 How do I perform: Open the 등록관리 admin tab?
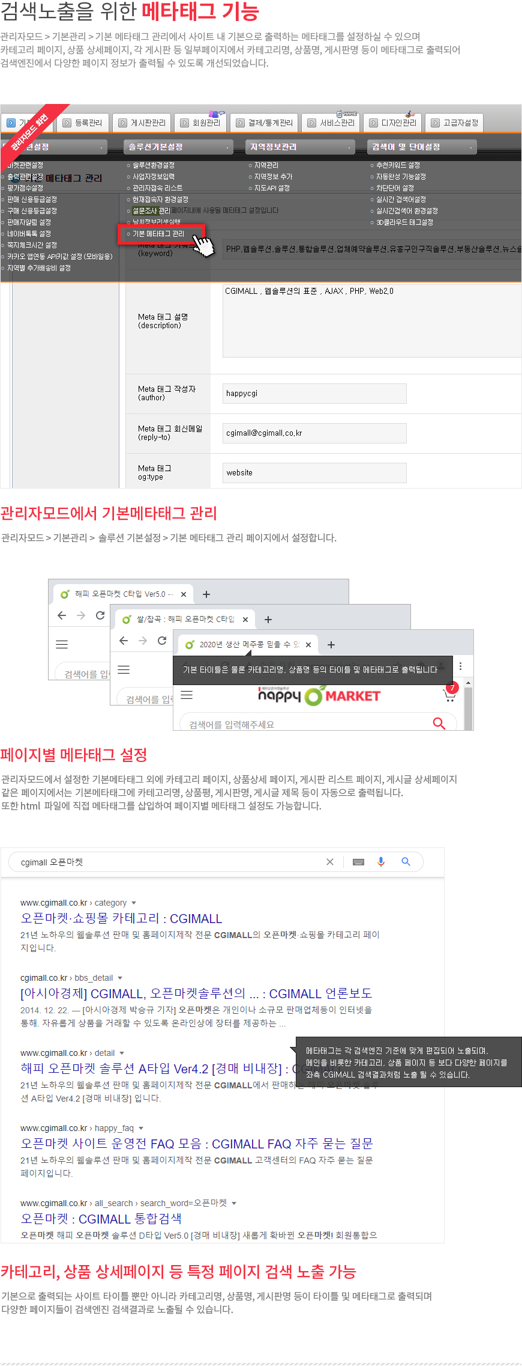(x=83, y=123)
